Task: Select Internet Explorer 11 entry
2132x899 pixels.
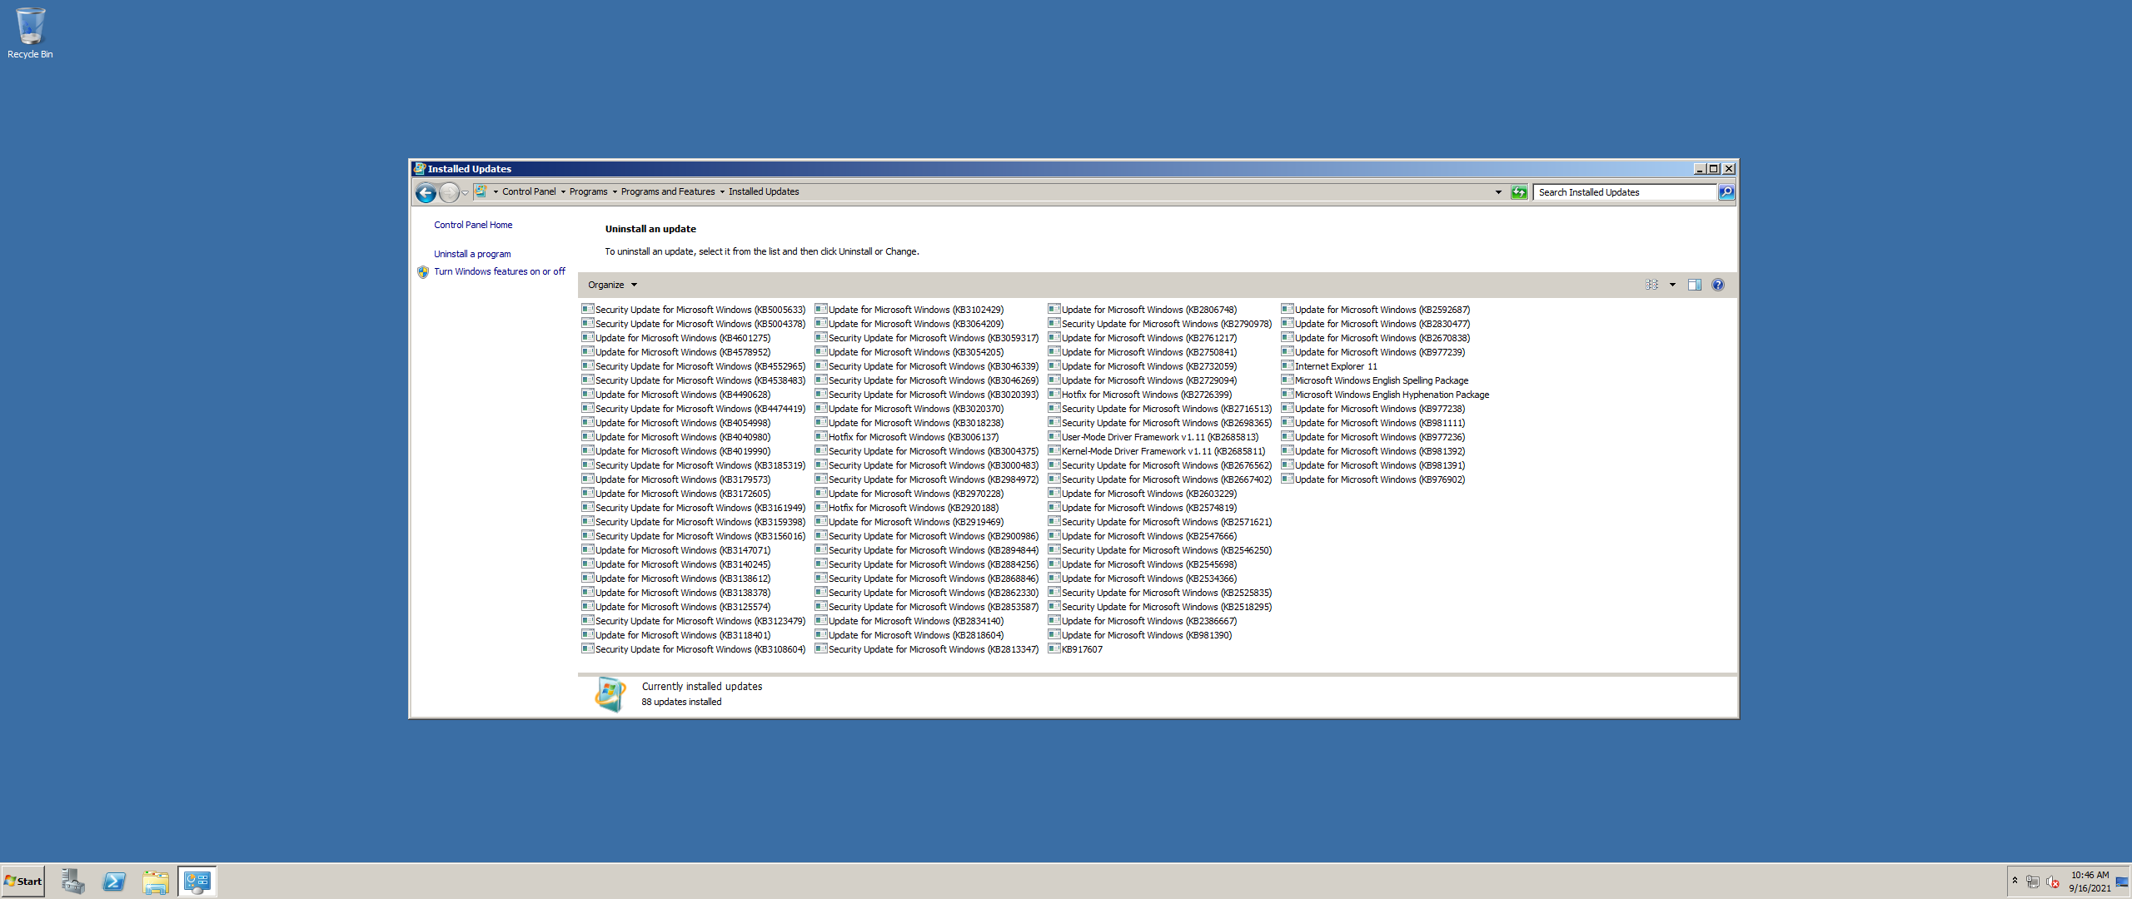Action: (x=1329, y=366)
